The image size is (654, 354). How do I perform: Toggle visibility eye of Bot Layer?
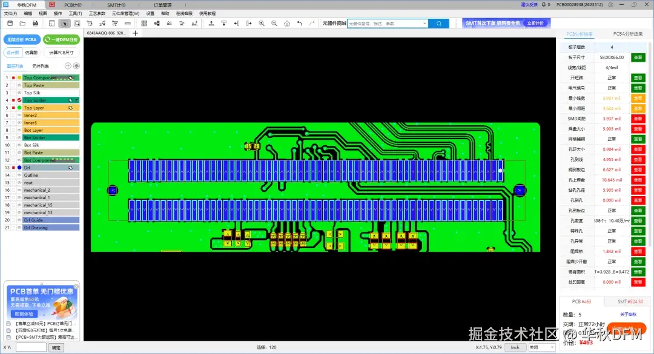tap(19, 131)
